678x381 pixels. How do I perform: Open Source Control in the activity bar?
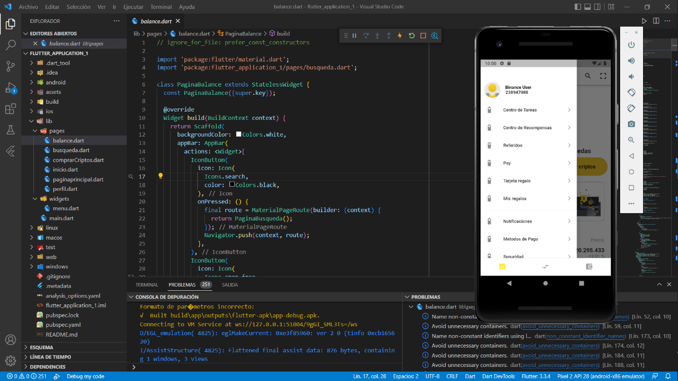(x=10, y=67)
